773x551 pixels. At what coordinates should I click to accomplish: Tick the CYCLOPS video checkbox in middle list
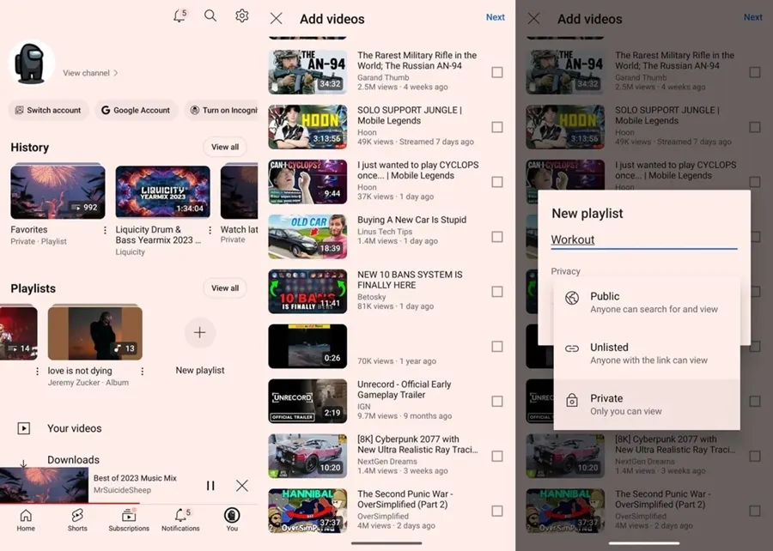click(x=497, y=182)
